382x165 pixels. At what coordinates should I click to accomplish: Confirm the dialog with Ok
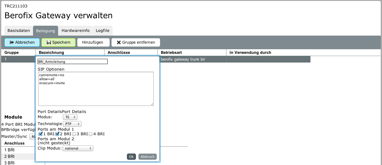coord(131,157)
